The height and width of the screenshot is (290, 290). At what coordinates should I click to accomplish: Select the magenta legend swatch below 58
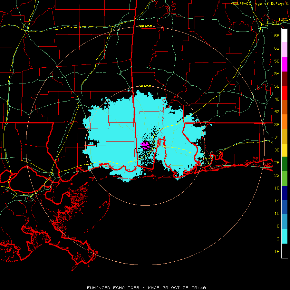tap(285, 64)
